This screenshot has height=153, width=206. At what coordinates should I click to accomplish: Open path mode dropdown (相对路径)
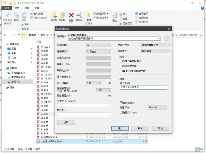(x=155, y=51)
